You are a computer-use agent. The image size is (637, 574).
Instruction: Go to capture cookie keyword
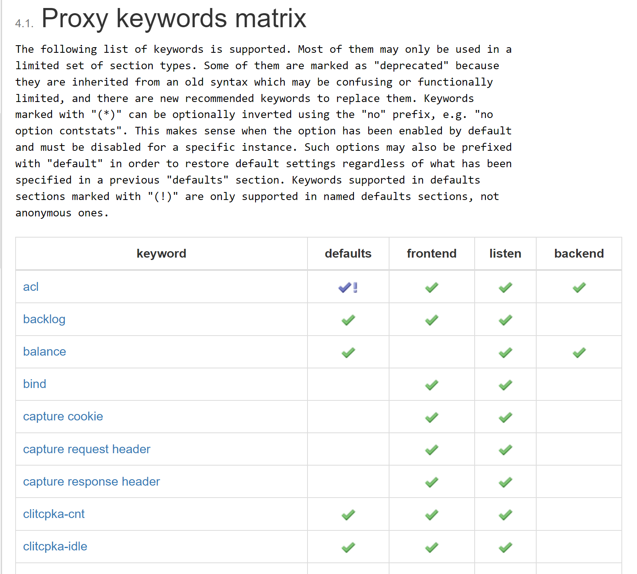click(63, 416)
